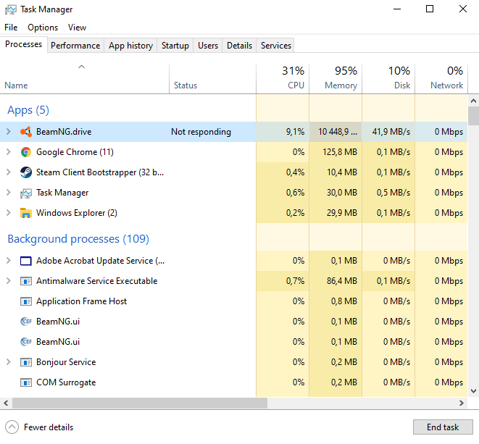Click the COM Surrogate icon
This screenshot has height=444, width=479.
coord(26,382)
